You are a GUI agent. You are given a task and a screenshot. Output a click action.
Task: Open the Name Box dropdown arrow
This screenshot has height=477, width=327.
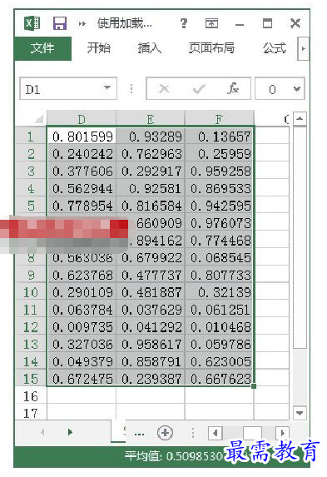coord(107,88)
